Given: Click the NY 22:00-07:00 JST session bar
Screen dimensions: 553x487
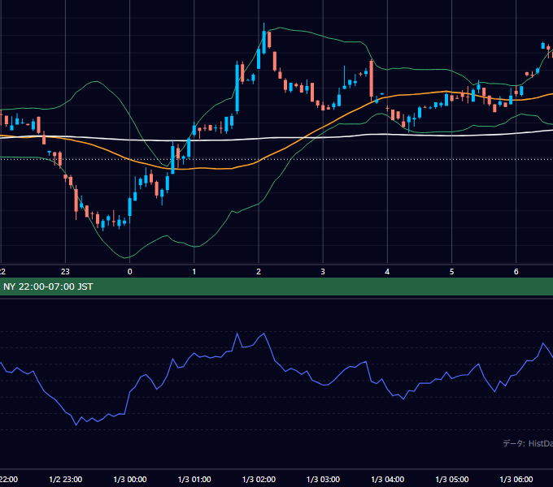Looking at the screenshot, I should click(x=276, y=287).
